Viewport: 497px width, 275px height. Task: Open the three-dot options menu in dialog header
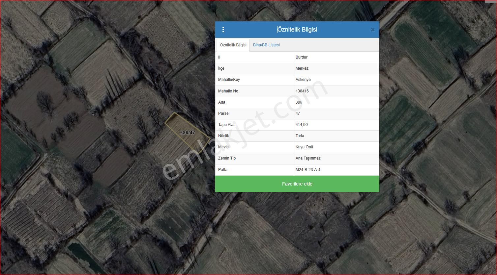[223, 30]
